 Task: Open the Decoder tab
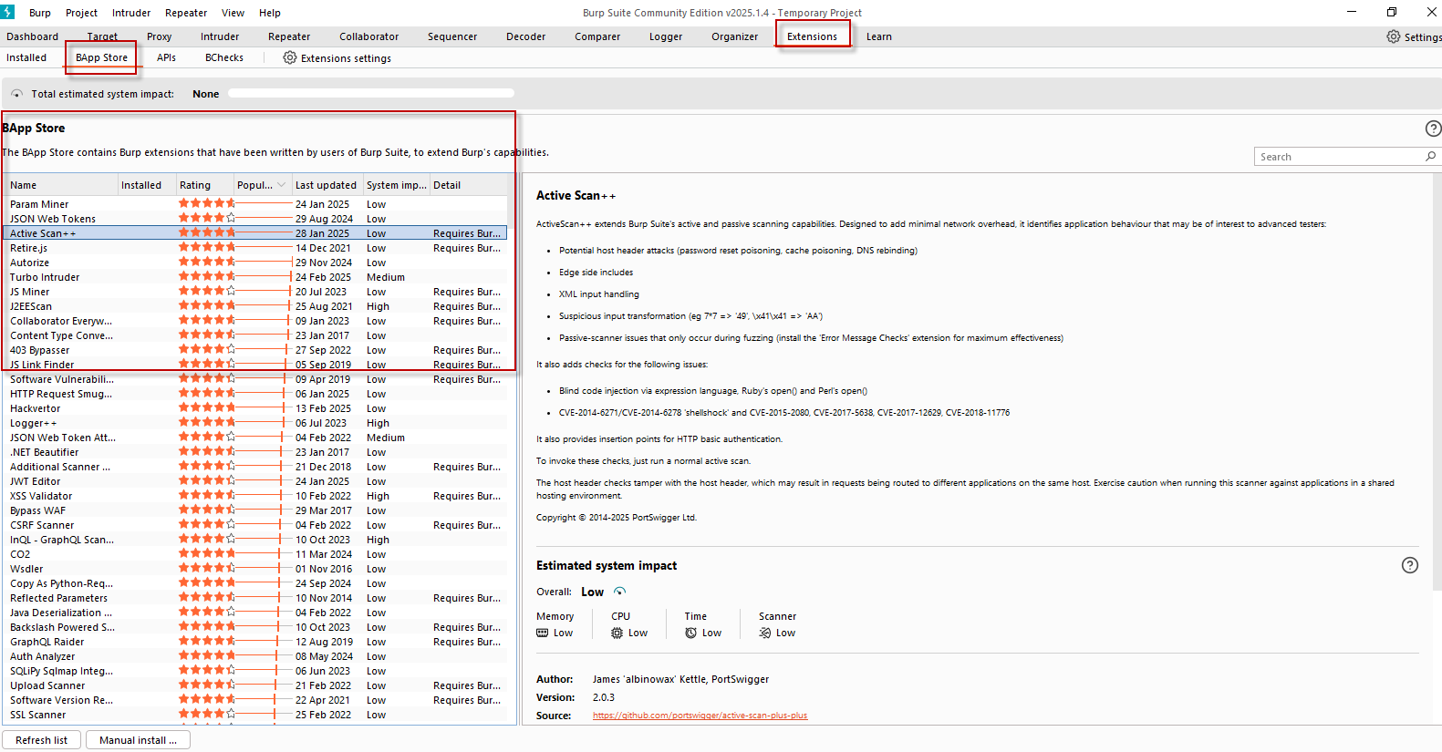pos(526,36)
